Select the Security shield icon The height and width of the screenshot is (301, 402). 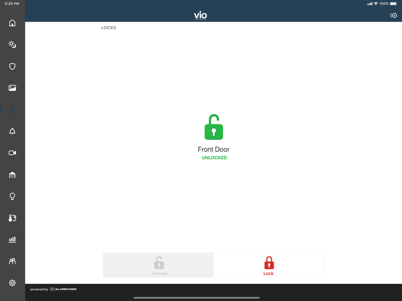[12, 67]
